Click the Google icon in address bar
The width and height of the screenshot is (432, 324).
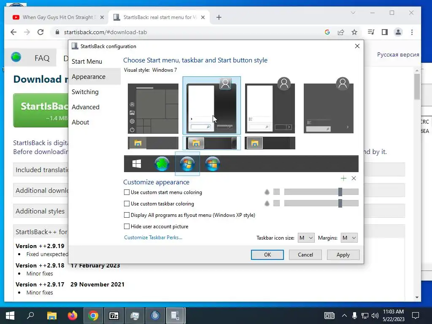[x=327, y=32]
